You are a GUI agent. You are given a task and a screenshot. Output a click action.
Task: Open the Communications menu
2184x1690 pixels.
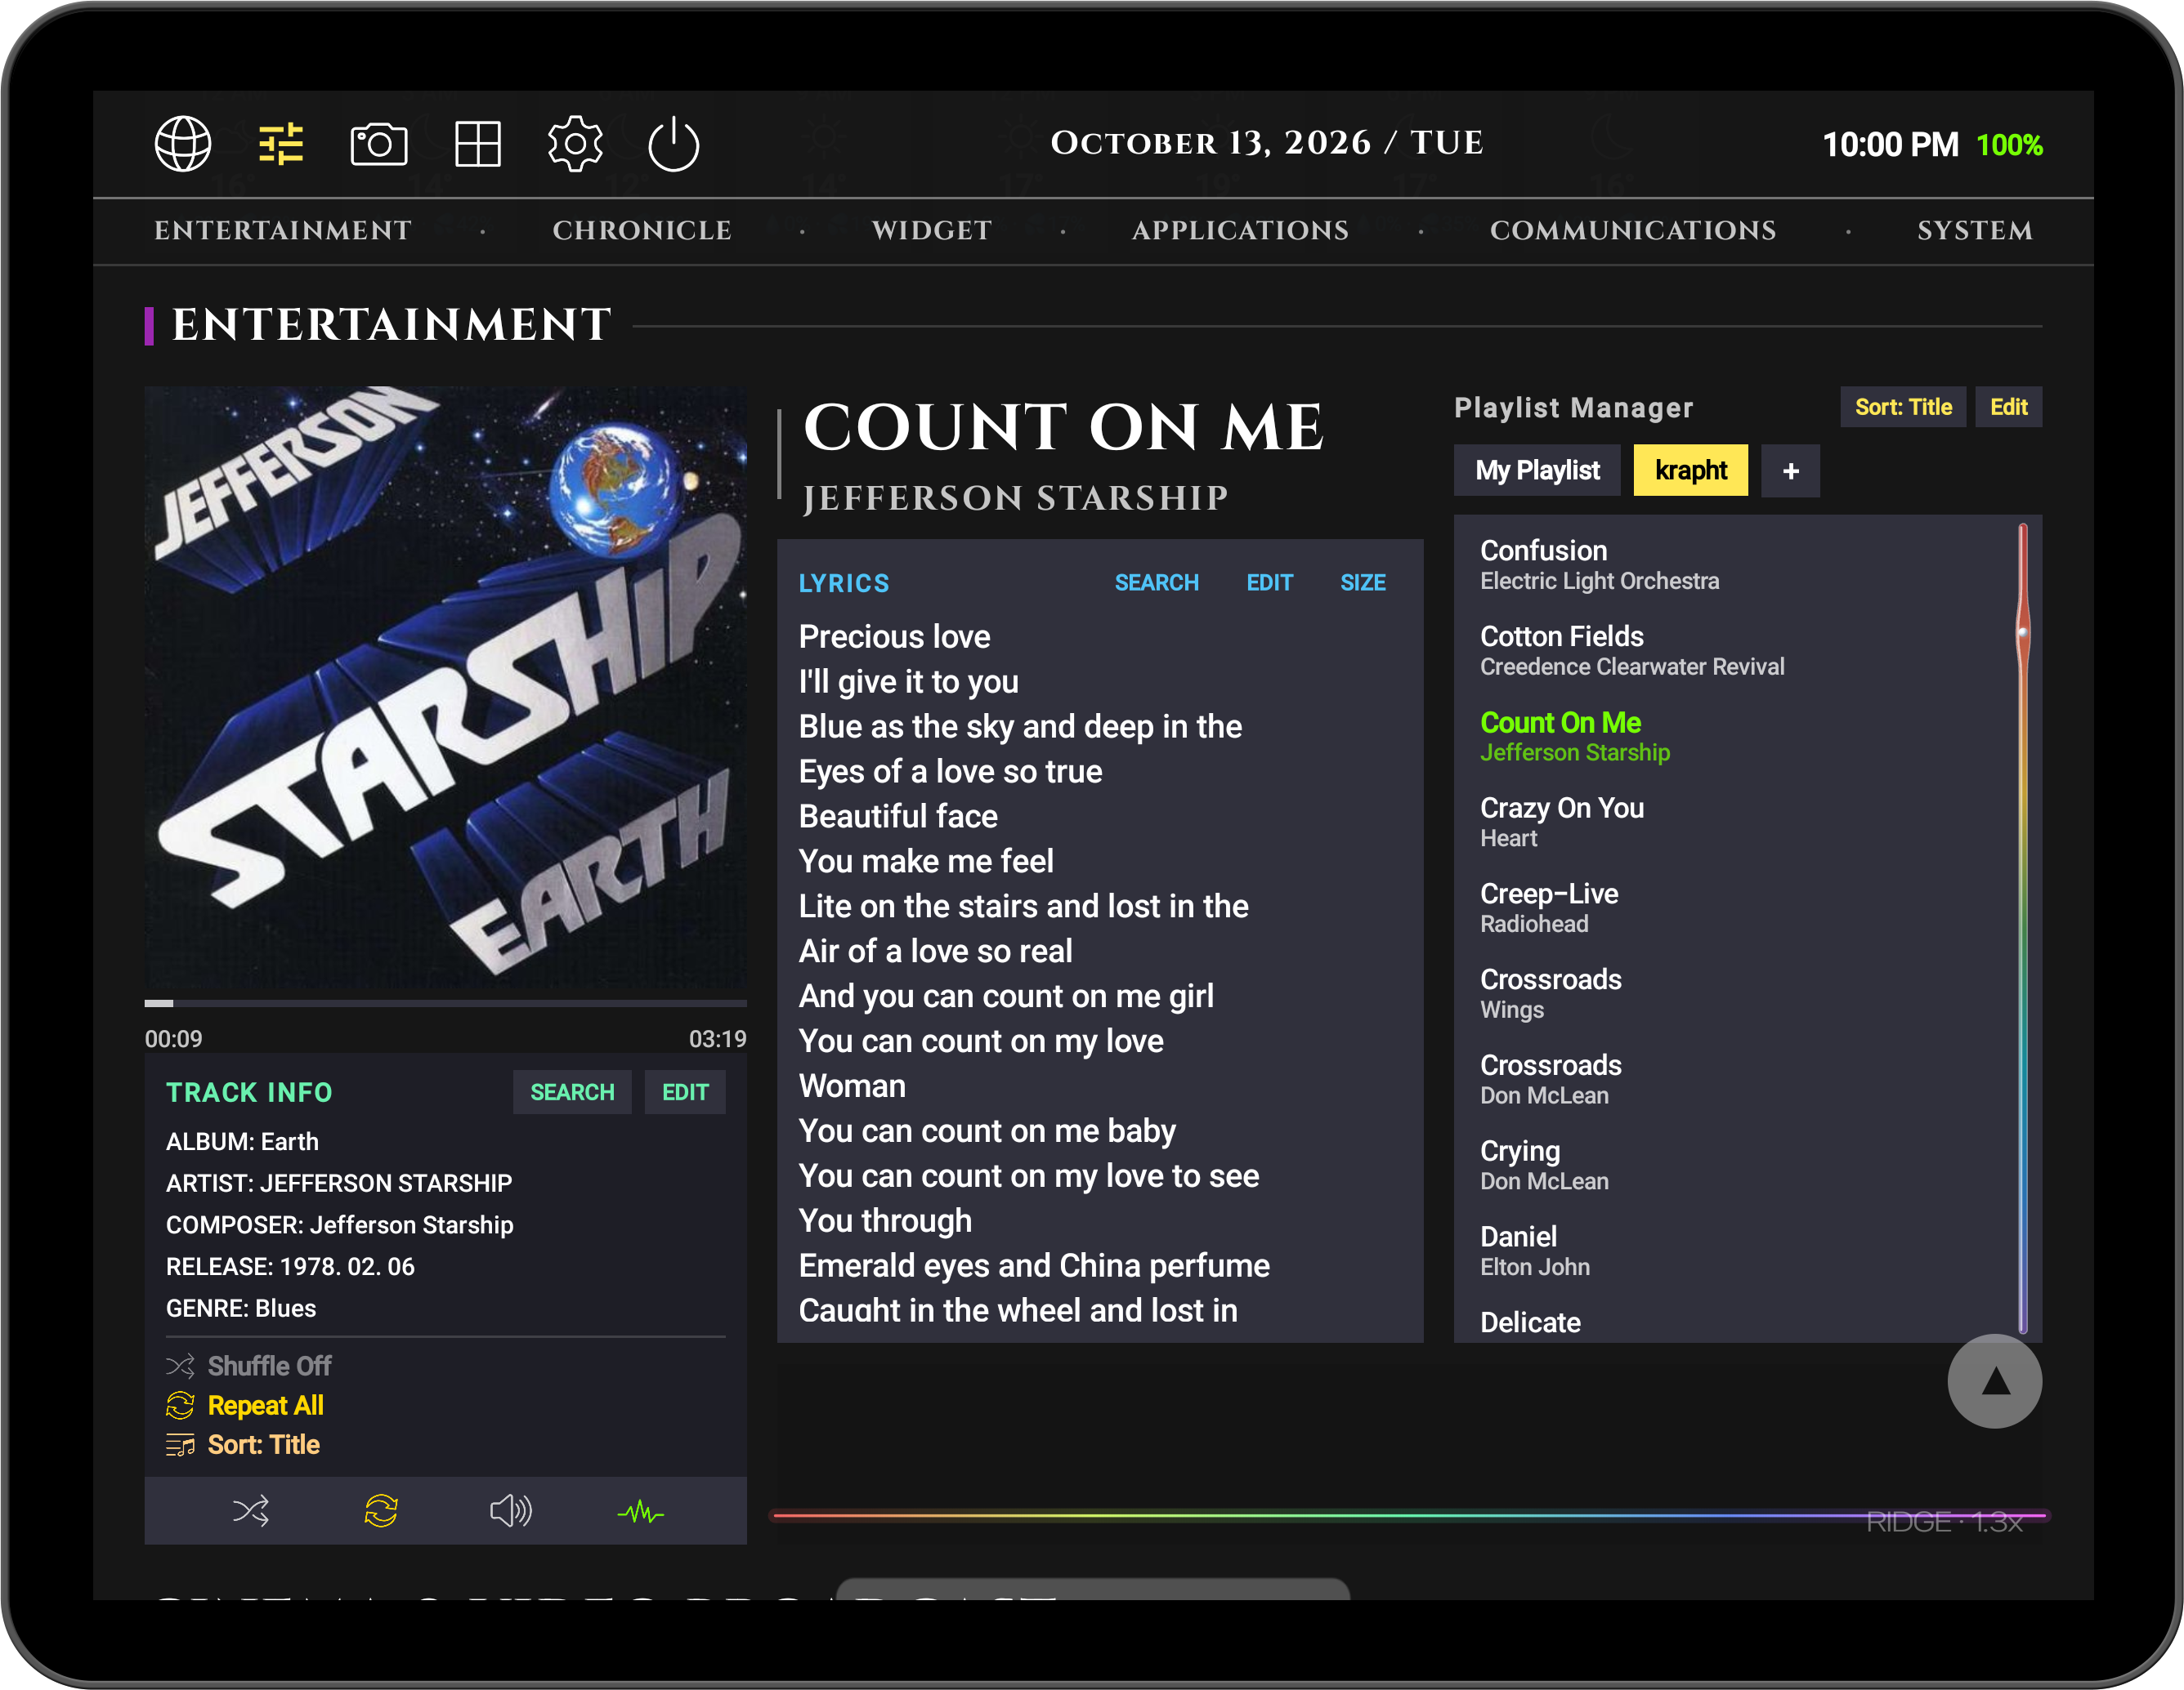click(1633, 231)
